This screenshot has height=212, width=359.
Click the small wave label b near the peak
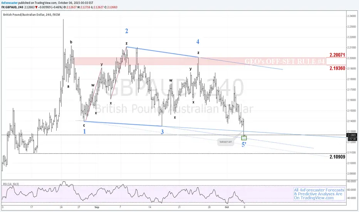click(x=71, y=42)
